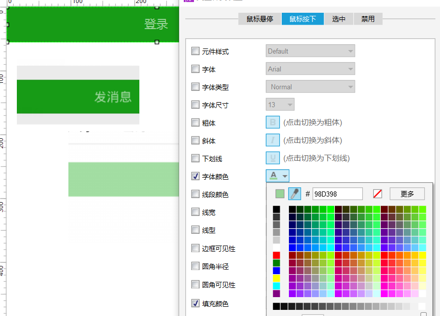Click the font color A icon
This screenshot has width=440, height=316.
pyautogui.click(x=273, y=176)
